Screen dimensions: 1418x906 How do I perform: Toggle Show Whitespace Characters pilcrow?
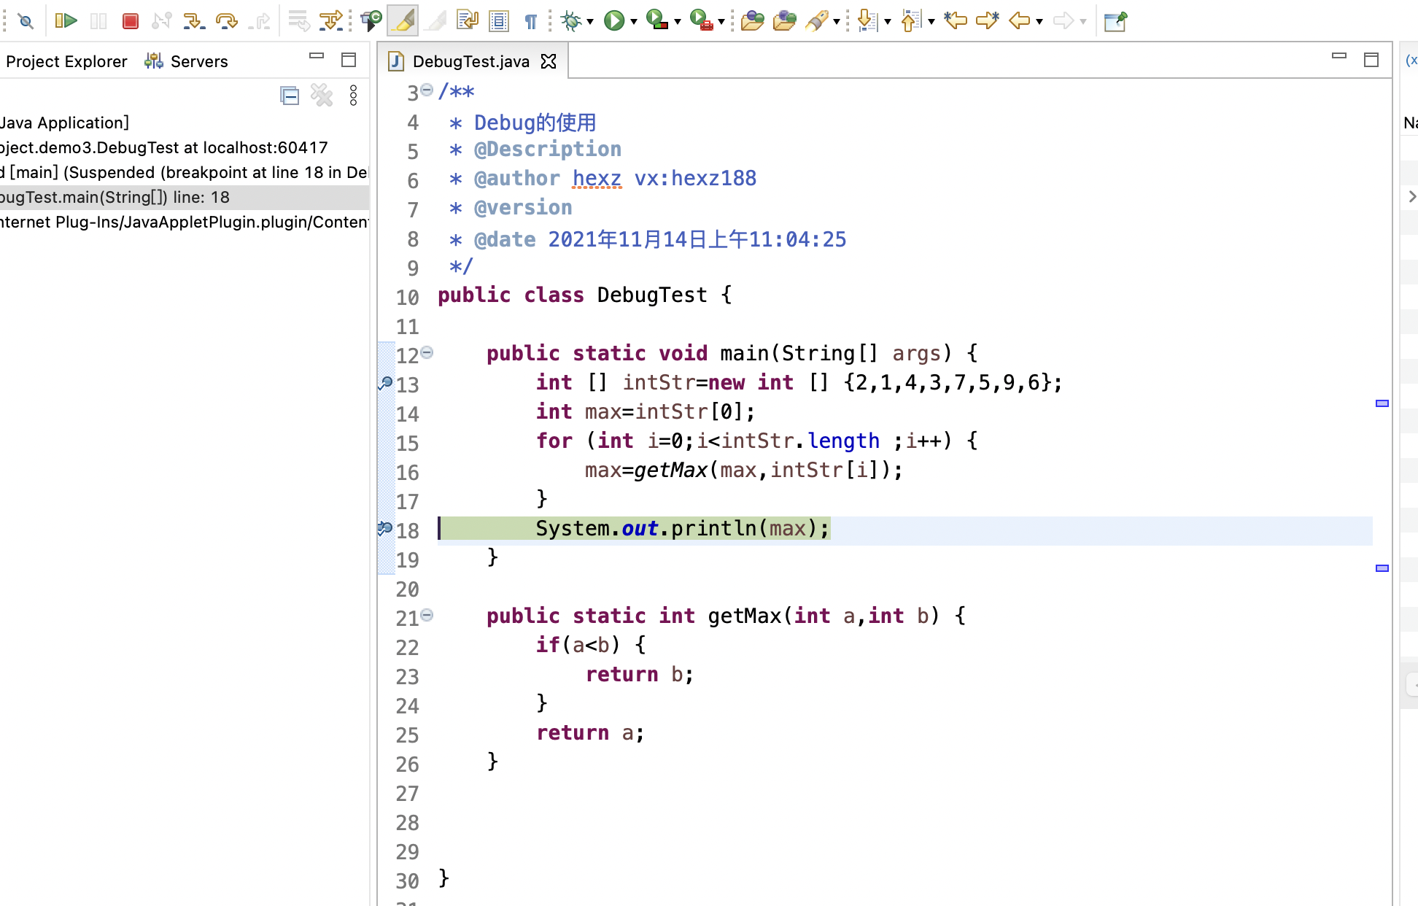point(530,20)
